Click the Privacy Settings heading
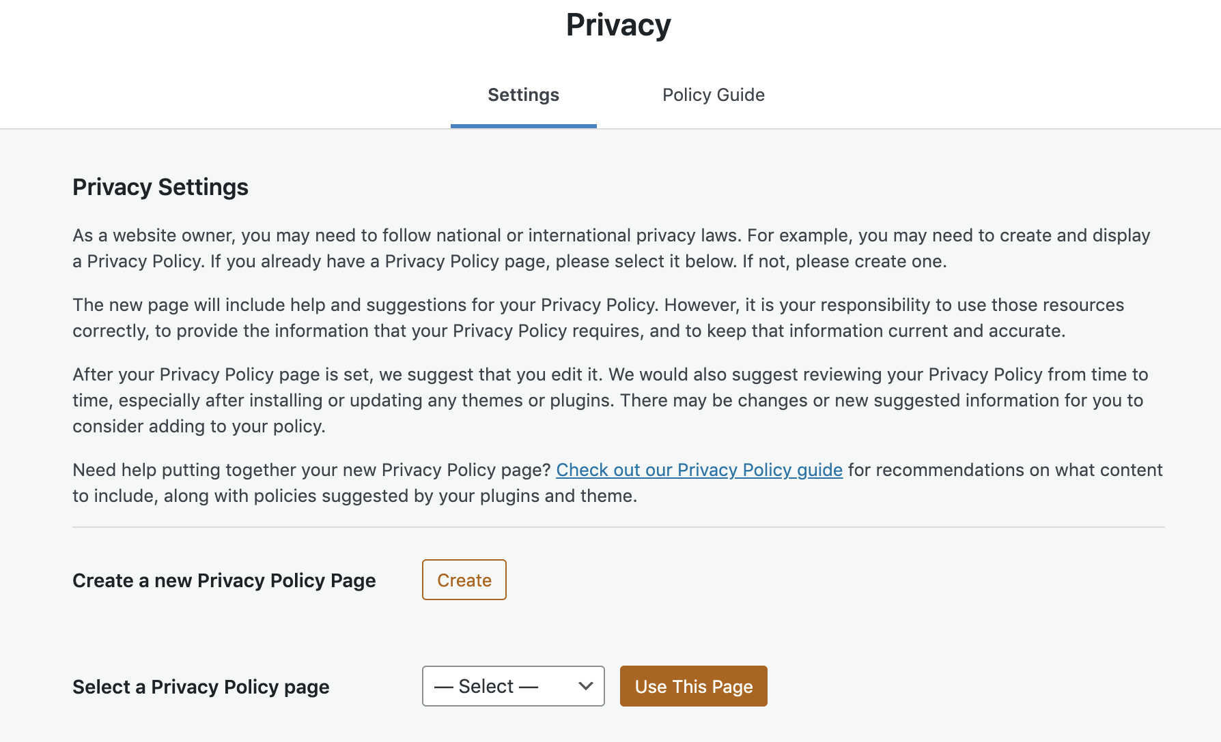 [160, 187]
